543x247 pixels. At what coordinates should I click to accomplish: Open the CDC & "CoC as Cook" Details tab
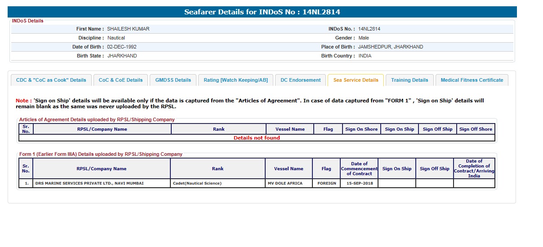[x=51, y=80]
